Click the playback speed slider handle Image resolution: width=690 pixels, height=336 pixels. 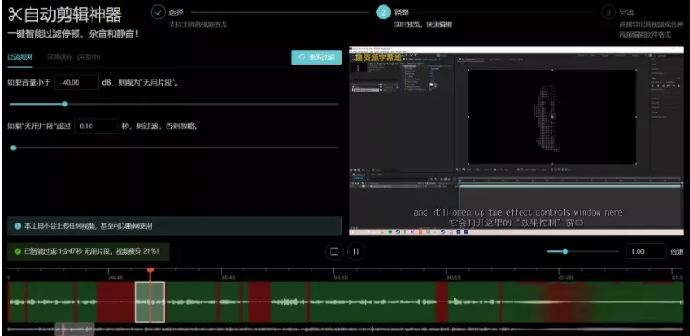click(565, 251)
